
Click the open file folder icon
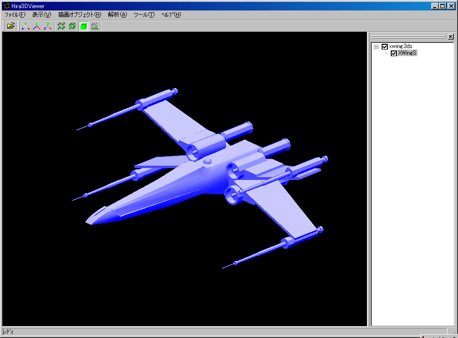point(10,26)
